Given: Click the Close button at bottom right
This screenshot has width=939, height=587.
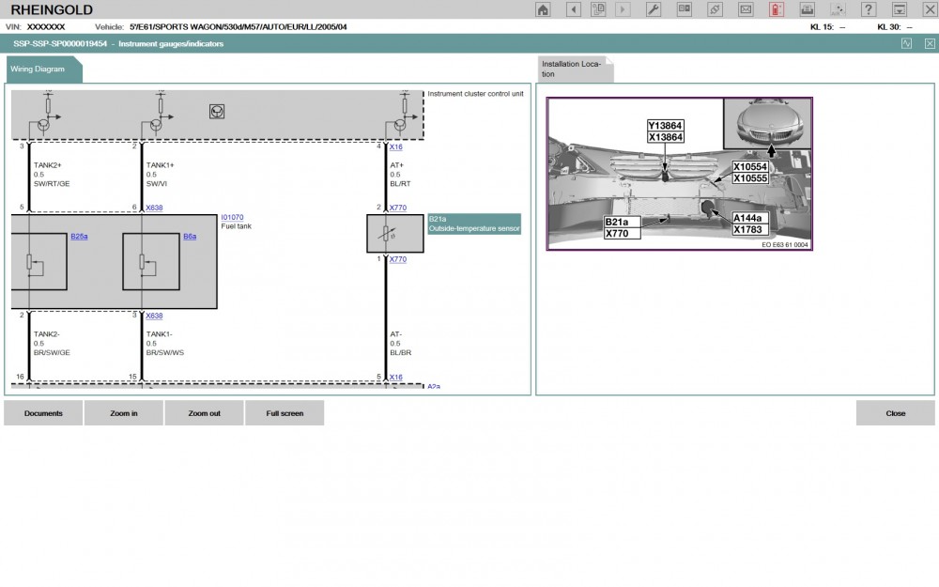Looking at the screenshot, I should click(x=895, y=413).
